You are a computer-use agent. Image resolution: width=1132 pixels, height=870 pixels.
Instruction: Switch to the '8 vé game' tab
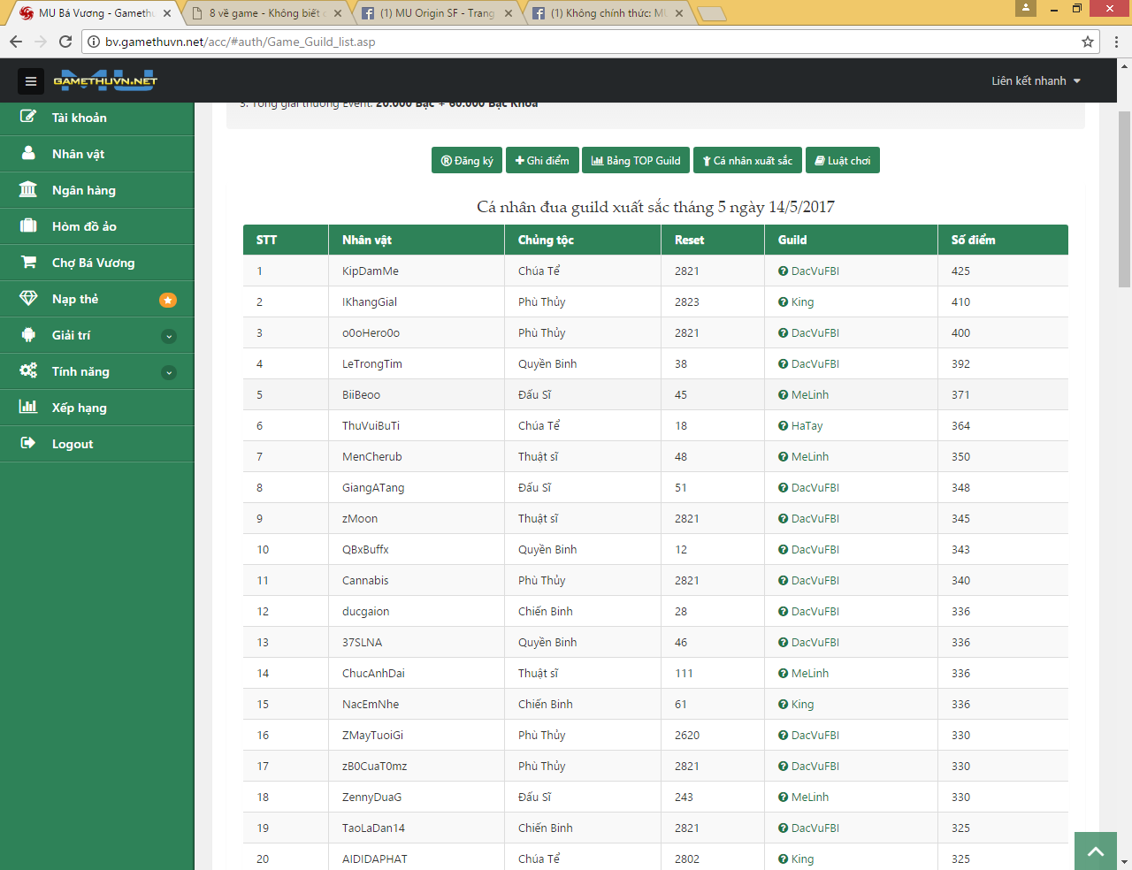(265, 13)
